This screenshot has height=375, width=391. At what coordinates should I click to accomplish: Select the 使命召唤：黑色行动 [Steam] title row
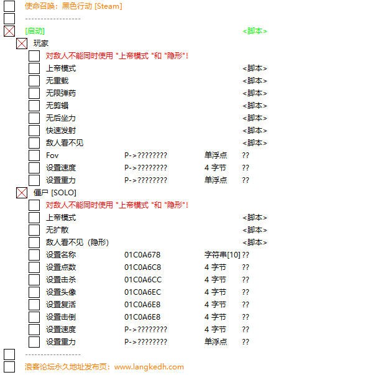point(73,6)
